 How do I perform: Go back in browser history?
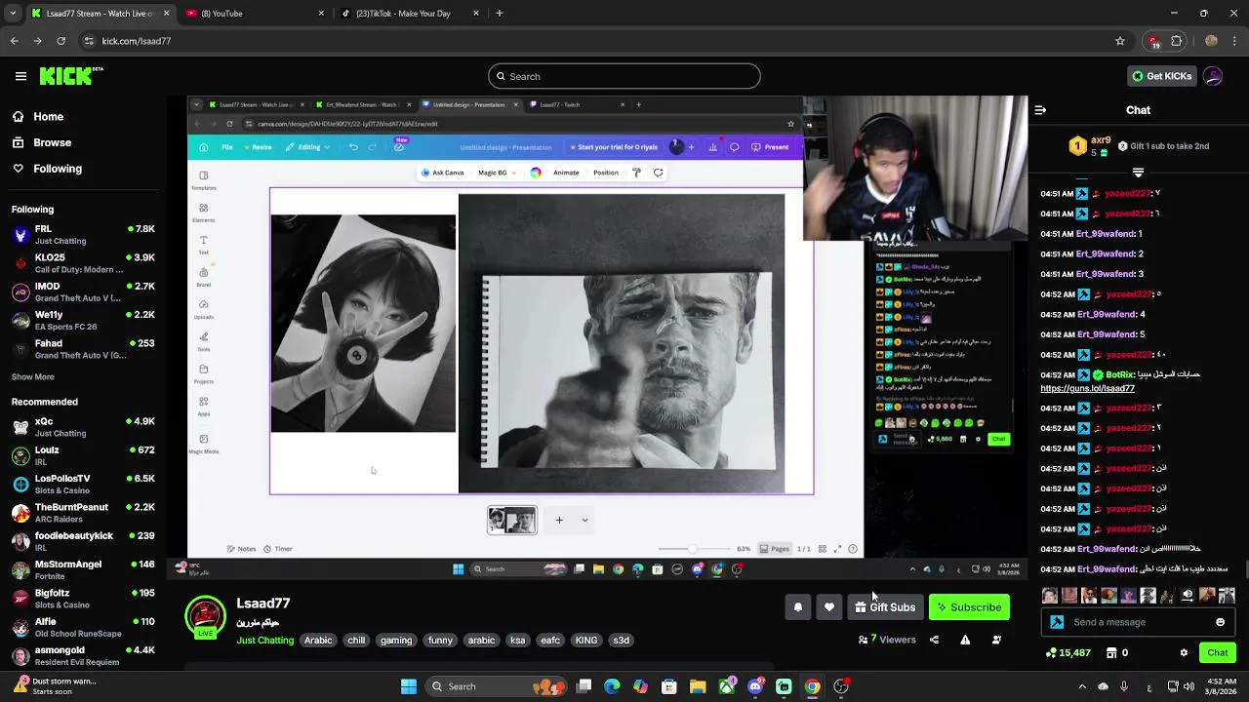click(x=14, y=41)
